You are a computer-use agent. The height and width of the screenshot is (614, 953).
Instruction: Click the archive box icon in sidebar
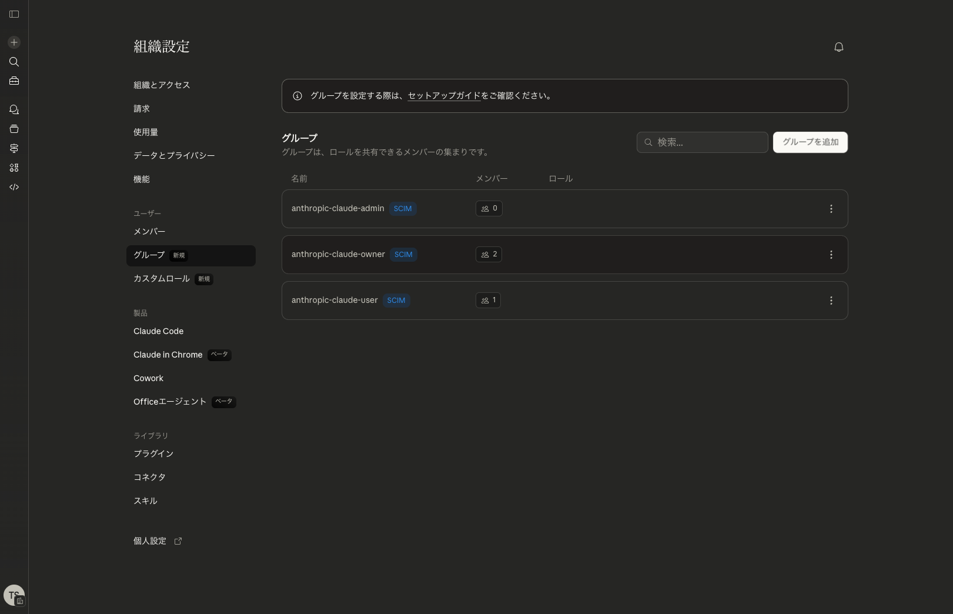point(14,129)
